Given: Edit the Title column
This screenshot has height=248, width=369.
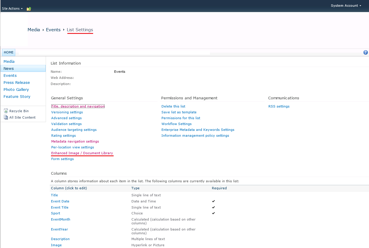Looking at the screenshot, I should click(54, 195).
